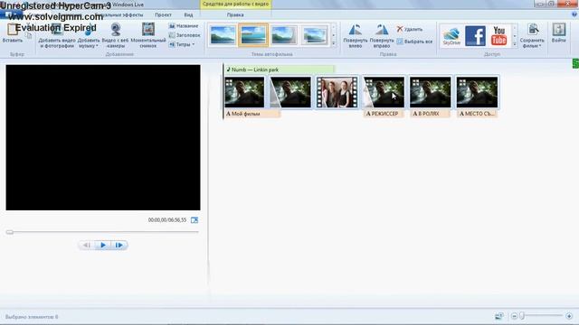Click Средства для работы с видео tab
This screenshot has height=325, width=579.
tap(235, 4)
